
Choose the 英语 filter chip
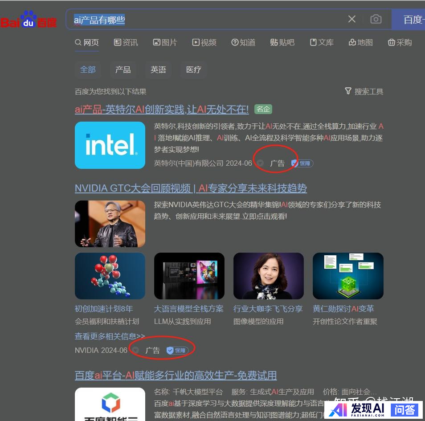coord(158,69)
